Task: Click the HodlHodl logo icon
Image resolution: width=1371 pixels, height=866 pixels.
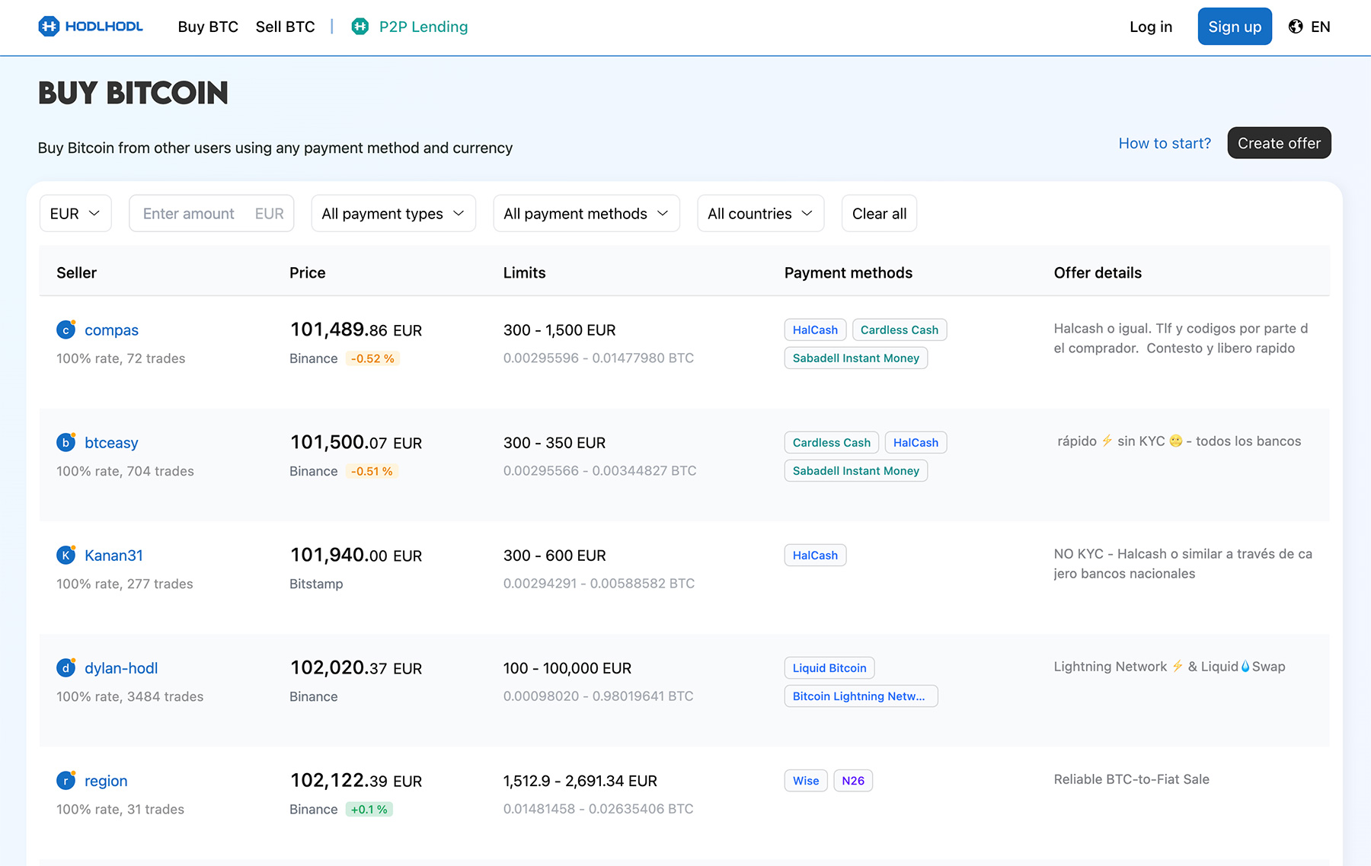Action: coord(49,27)
